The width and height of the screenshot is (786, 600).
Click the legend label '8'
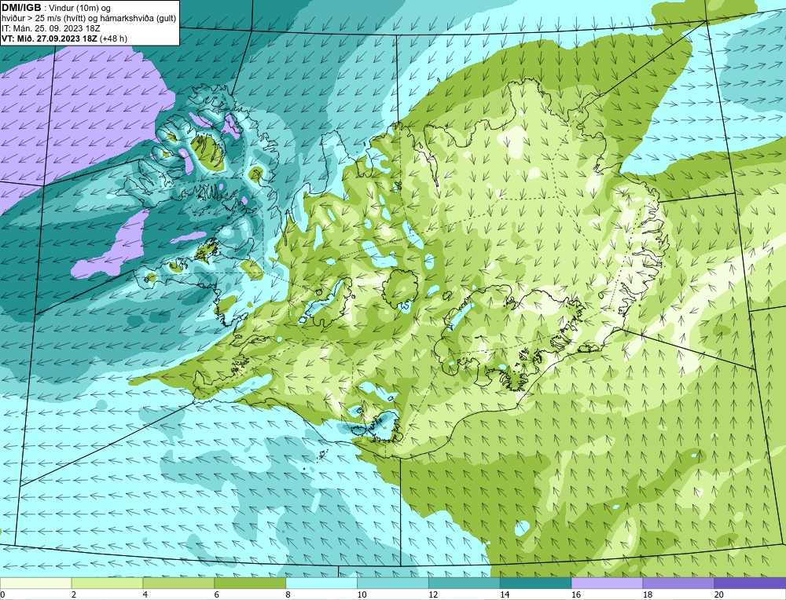[288, 595]
